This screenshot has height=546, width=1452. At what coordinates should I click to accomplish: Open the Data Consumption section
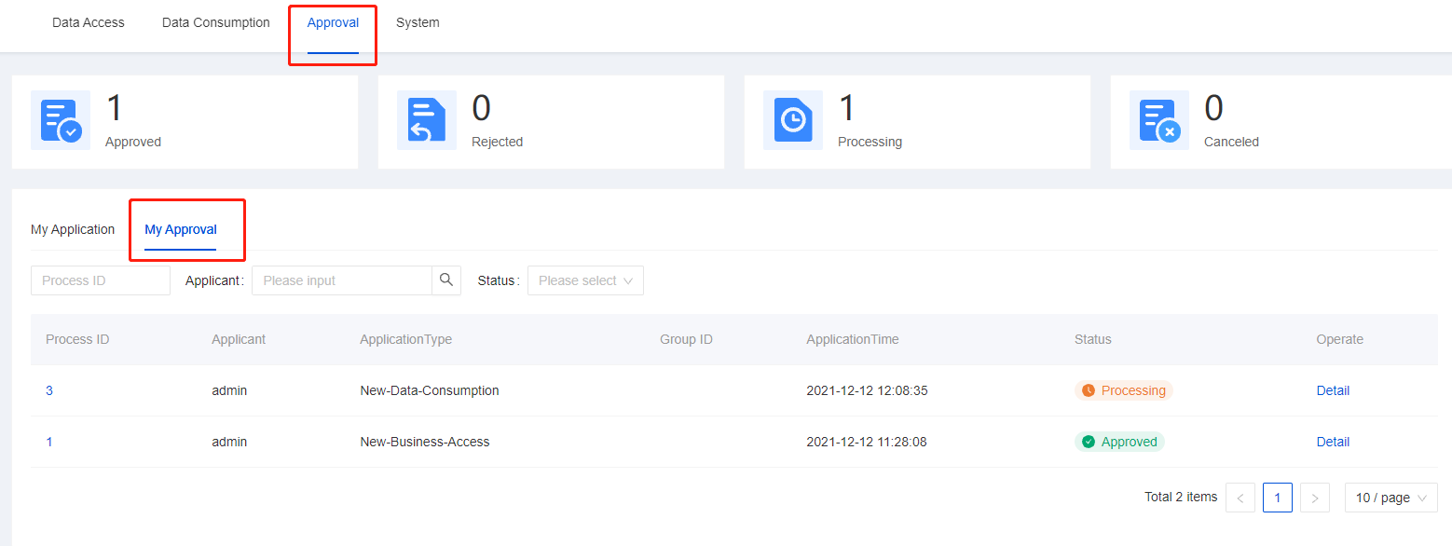point(215,22)
